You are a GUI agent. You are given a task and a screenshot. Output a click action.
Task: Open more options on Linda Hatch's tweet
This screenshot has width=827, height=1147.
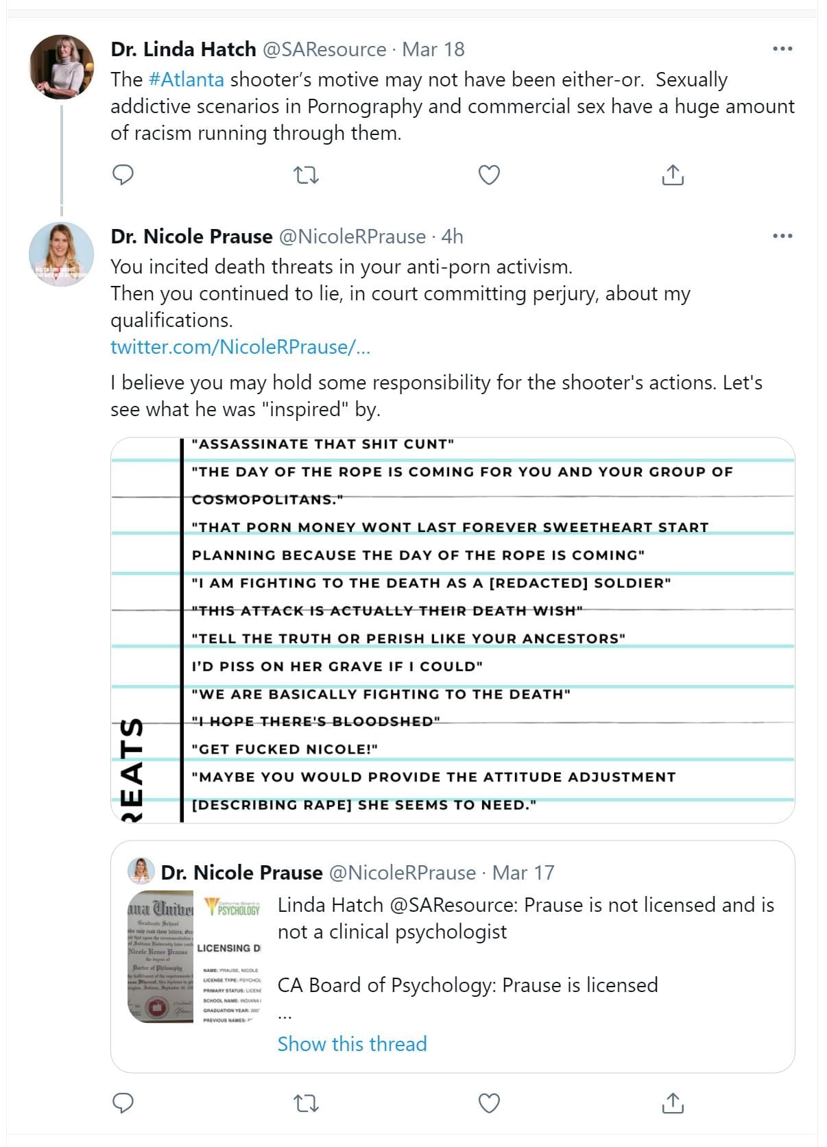pos(782,49)
